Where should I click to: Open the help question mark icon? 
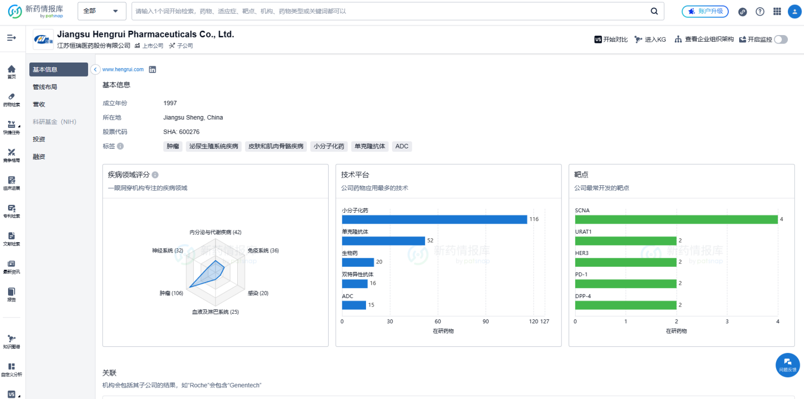pyautogui.click(x=760, y=11)
